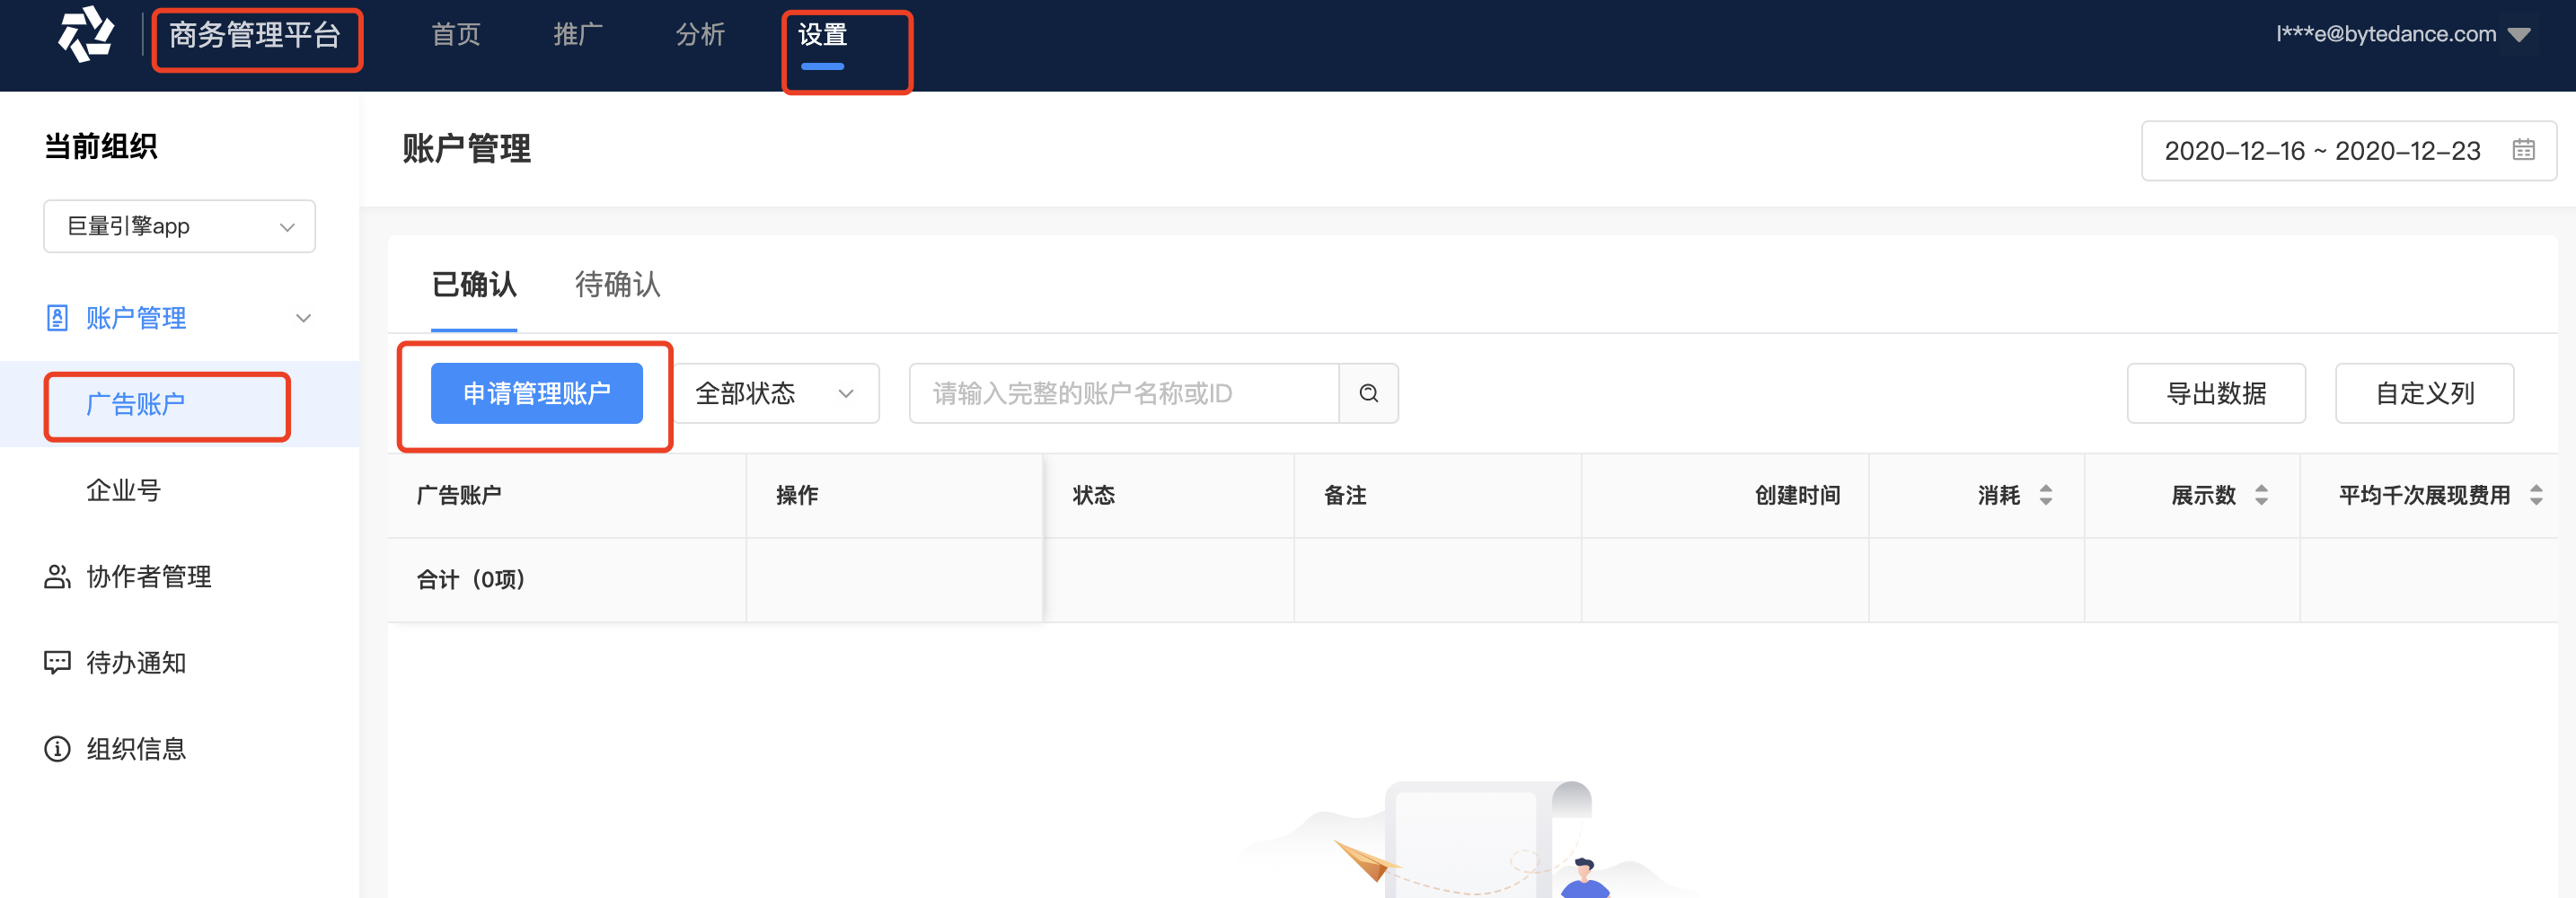Sort by 消耗 column arrows
Image resolution: width=2576 pixels, height=898 pixels.
click(2046, 495)
